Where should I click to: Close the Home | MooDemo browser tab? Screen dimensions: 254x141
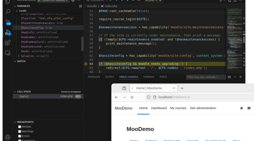pyautogui.click(x=174, y=88)
